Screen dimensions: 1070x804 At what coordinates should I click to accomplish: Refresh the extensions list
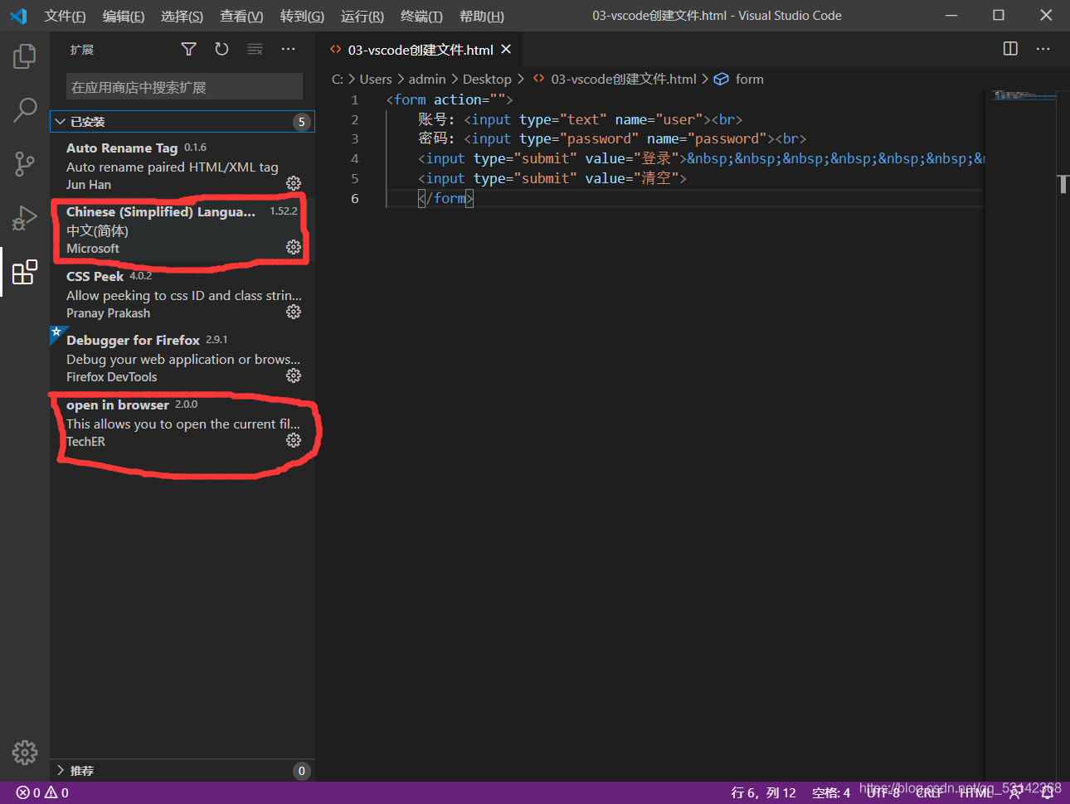221,50
